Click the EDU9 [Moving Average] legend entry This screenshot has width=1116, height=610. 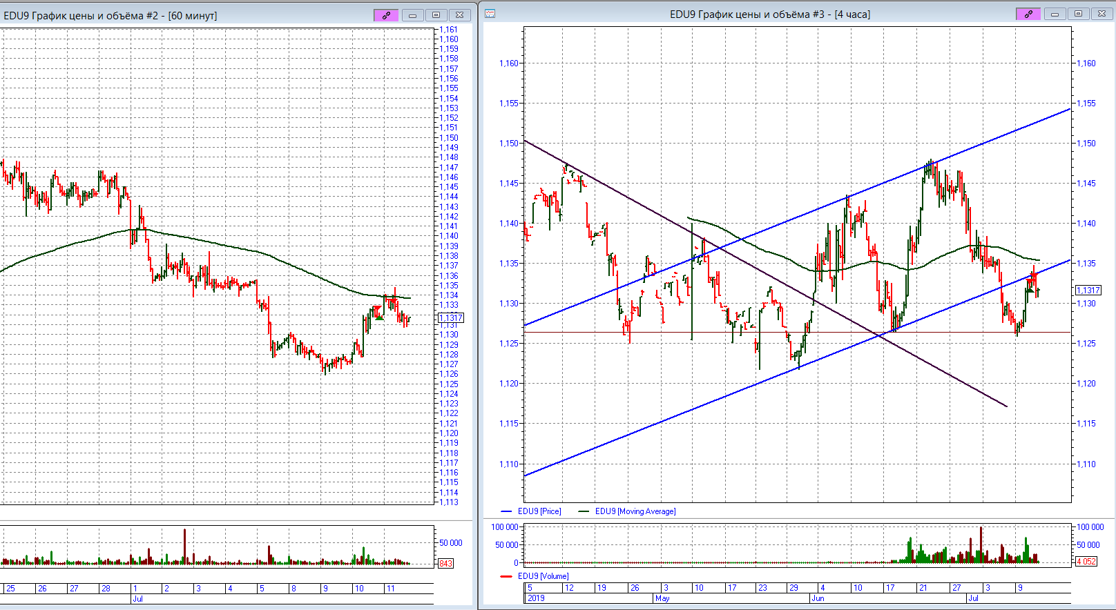[635, 511]
